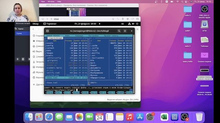Open OBS in the Dock
220x123 pixels.
tap(185, 117)
